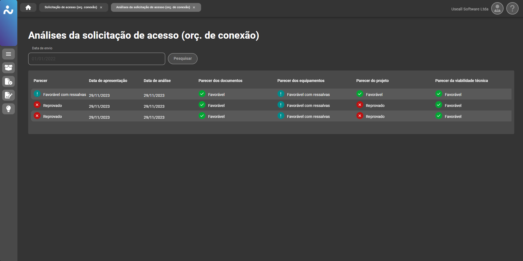Select the Favorável com ressalvas first row

tap(64, 95)
